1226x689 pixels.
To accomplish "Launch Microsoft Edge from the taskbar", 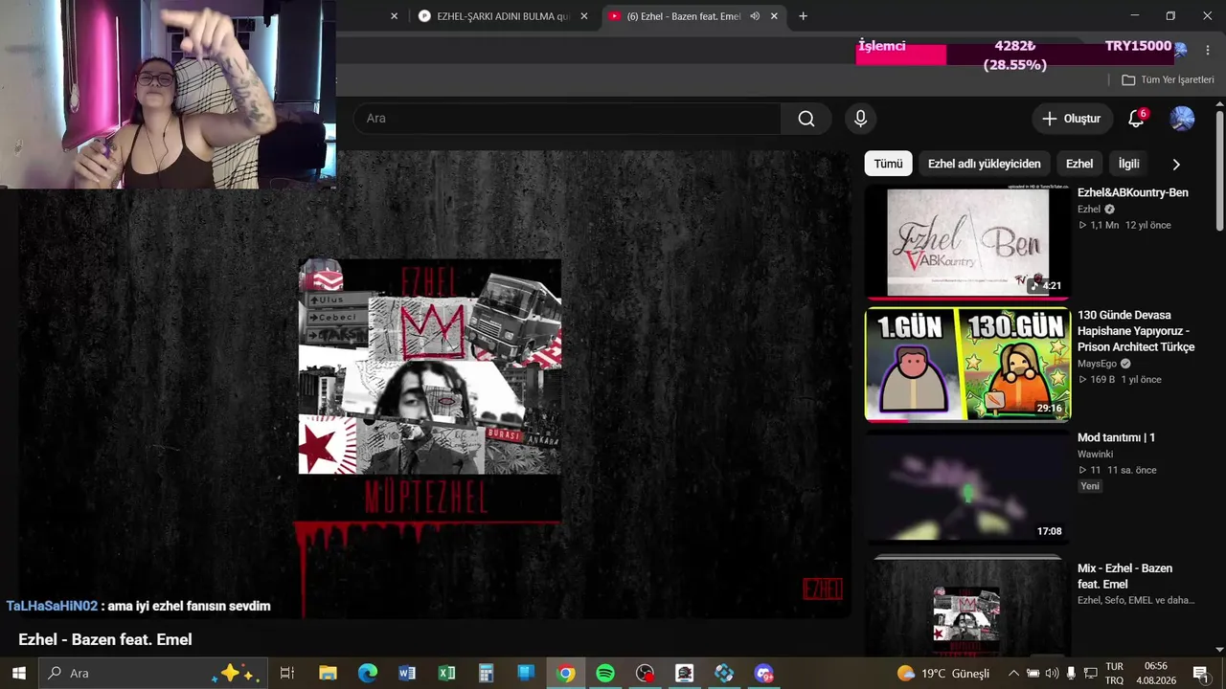I will (368, 673).
